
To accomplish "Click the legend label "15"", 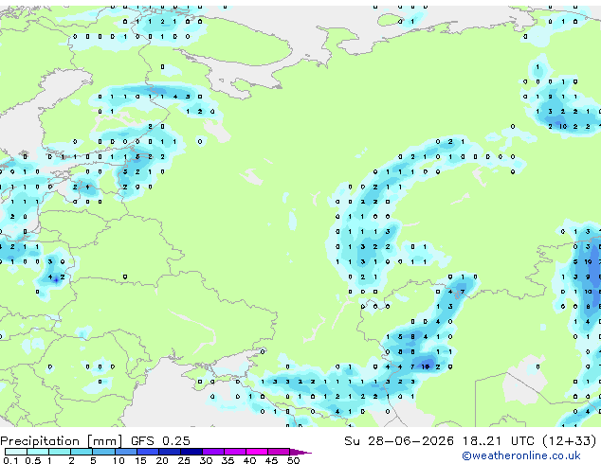I will 140,460.
